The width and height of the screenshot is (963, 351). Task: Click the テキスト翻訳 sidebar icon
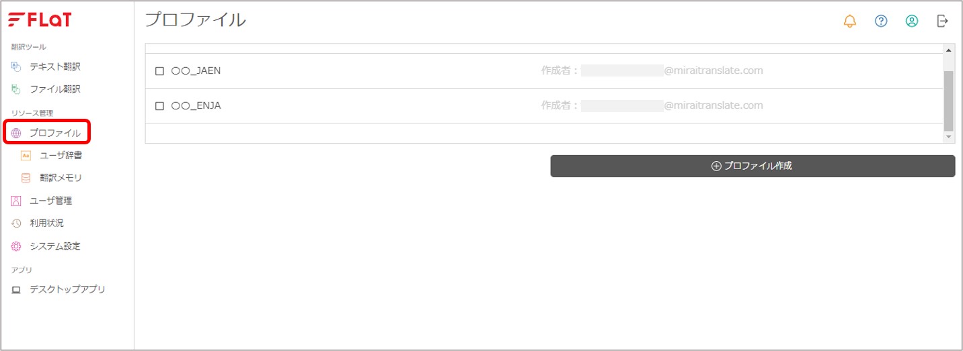tap(16, 66)
